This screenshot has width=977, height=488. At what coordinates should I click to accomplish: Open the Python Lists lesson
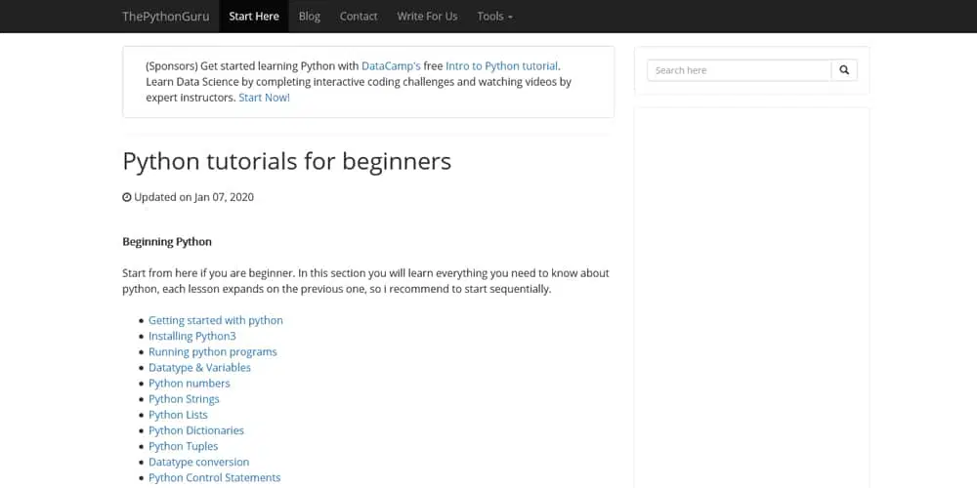click(178, 415)
